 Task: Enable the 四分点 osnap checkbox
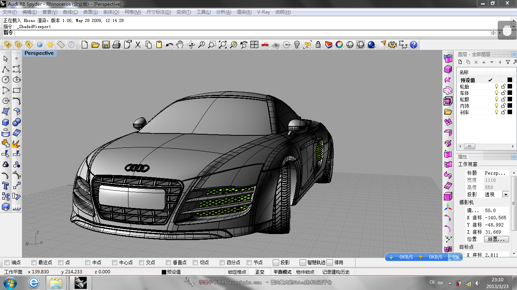click(x=222, y=262)
